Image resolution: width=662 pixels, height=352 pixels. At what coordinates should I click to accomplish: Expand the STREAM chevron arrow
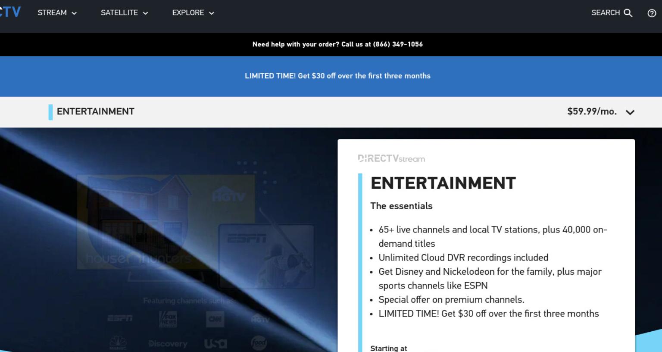[74, 13]
